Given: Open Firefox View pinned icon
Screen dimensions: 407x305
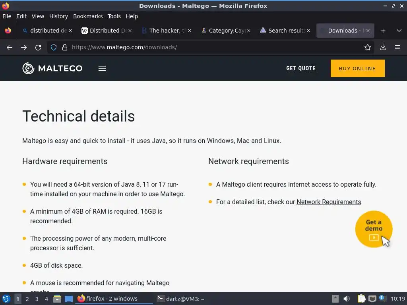Looking at the screenshot, I should pos(8,31).
